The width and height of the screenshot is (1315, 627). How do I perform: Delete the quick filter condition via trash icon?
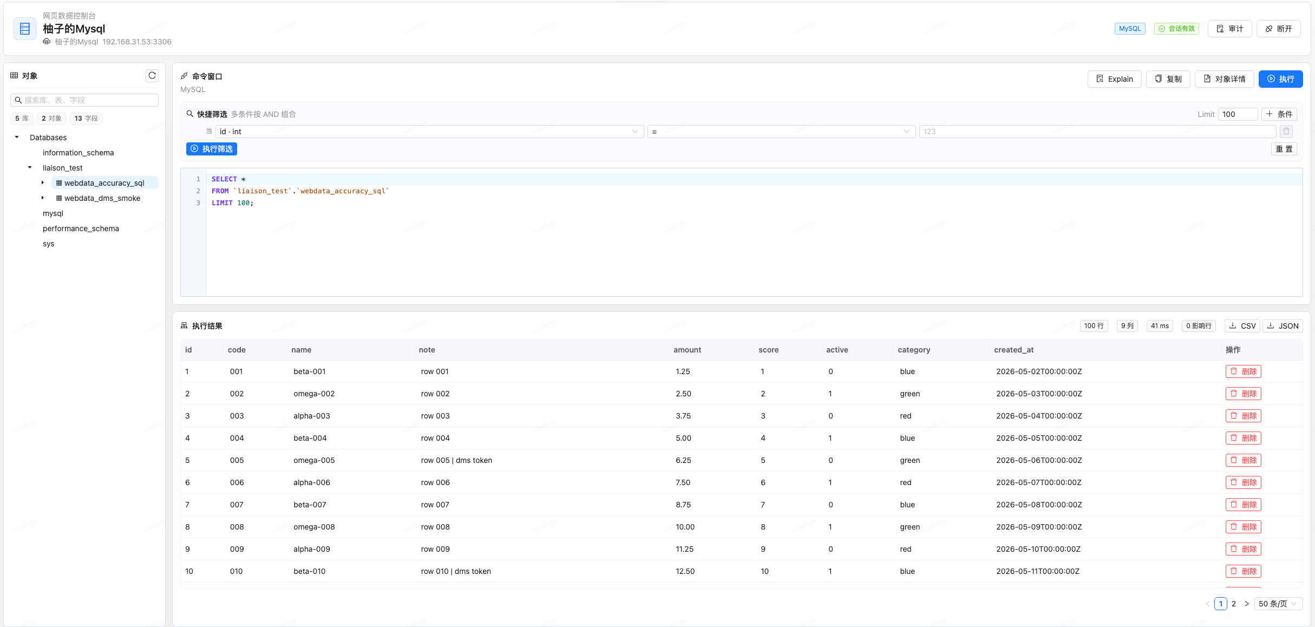click(x=1286, y=132)
